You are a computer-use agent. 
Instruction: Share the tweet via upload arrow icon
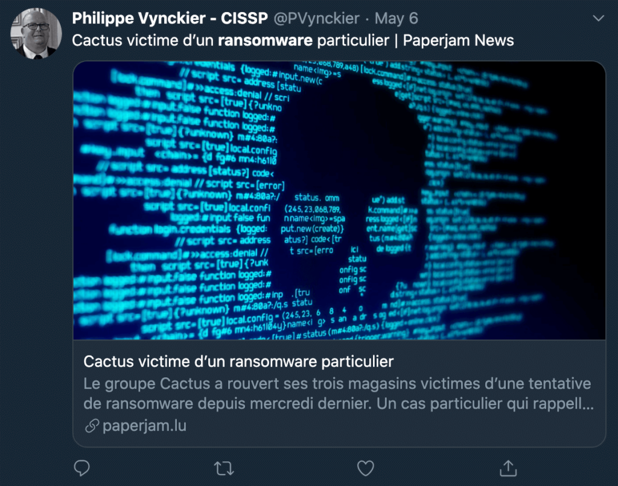pyautogui.click(x=508, y=468)
